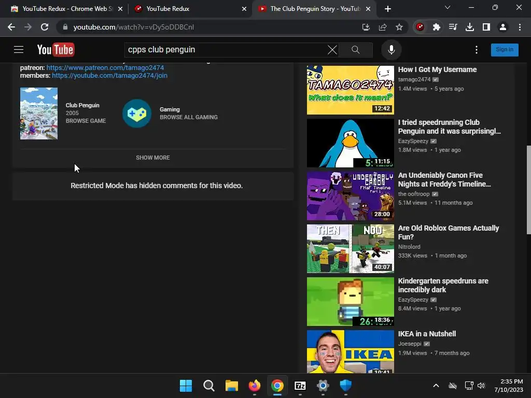Open the Club Penguin game cover thumbnail
Image resolution: width=531 pixels, height=398 pixels.
click(x=38, y=113)
